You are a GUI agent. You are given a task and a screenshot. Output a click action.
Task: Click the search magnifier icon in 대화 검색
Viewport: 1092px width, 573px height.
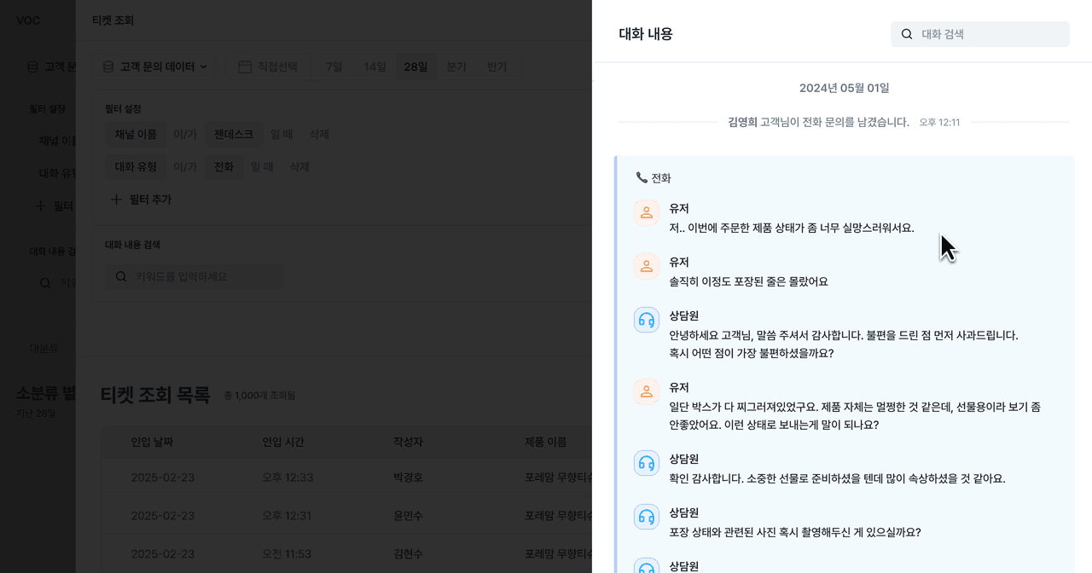tap(907, 34)
